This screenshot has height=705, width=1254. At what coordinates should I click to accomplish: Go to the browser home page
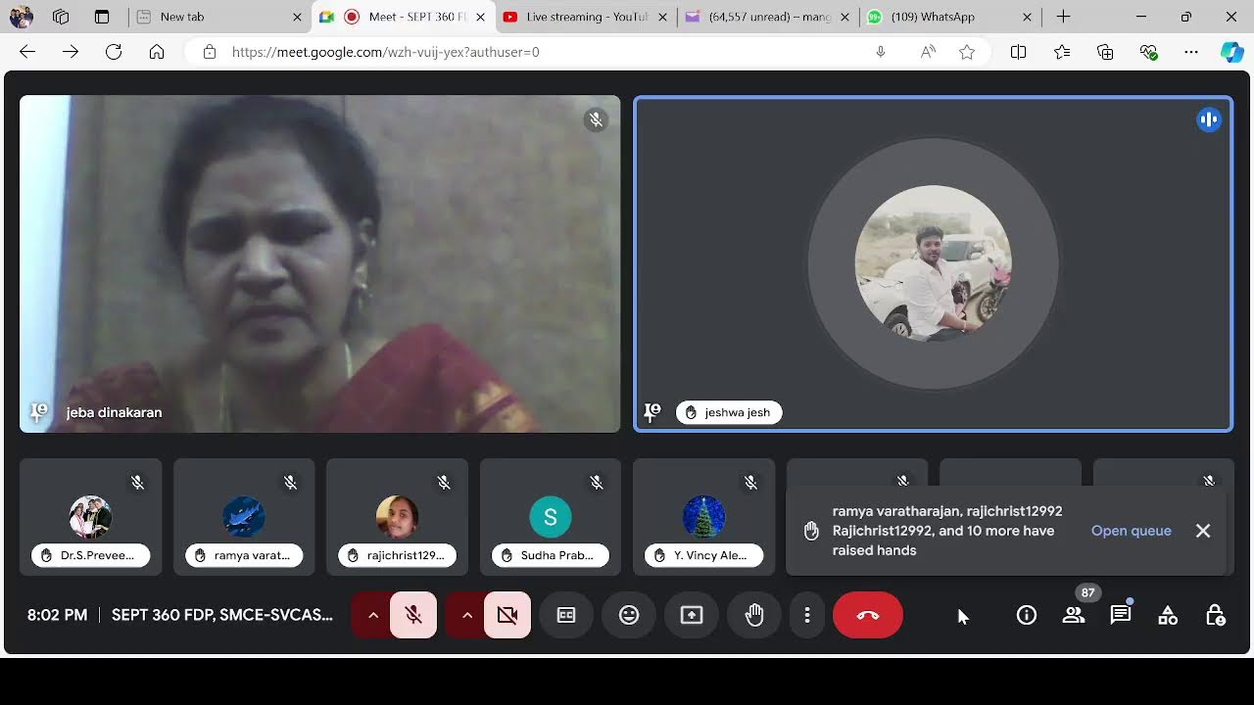157,52
